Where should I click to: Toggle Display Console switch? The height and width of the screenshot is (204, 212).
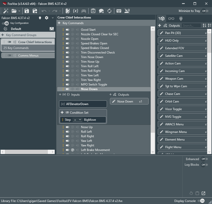pyautogui.click(x=201, y=201)
